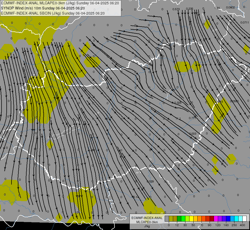The width and height of the screenshot is (250, 230).
Task: Click the map value 11.1
Action: coord(178,119)
